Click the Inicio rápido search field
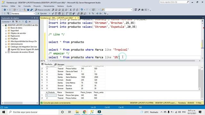 173,2
